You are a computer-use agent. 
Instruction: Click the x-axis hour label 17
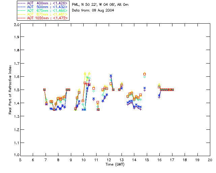click(172, 160)
